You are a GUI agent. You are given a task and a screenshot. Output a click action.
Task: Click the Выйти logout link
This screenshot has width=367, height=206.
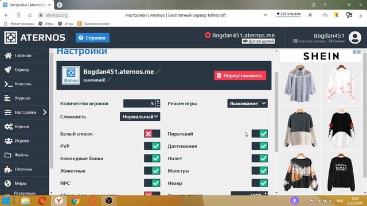337,41
